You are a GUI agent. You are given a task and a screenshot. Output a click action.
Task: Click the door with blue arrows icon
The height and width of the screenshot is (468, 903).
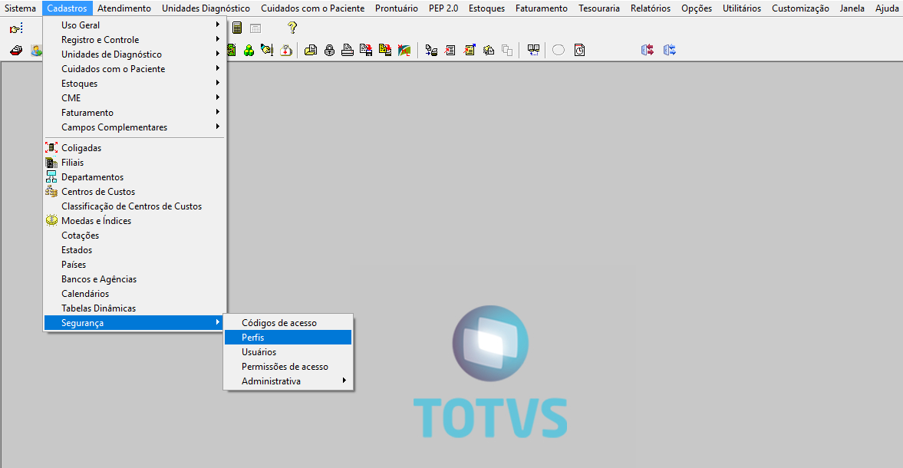tap(669, 50)
